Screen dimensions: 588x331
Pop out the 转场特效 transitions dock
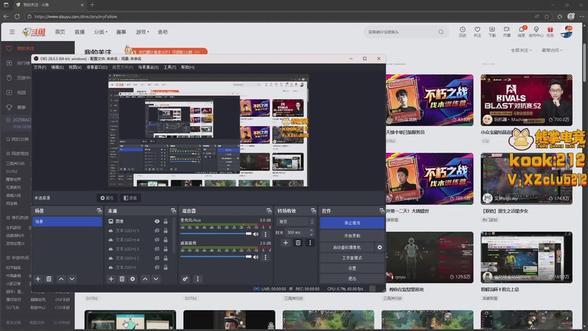tap(313, 211)
